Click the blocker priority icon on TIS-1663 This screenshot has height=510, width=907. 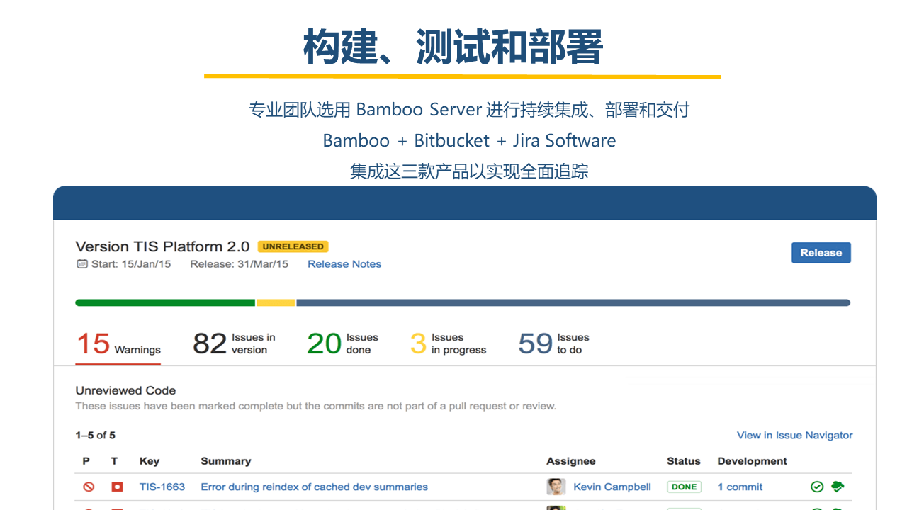[89, 487]
